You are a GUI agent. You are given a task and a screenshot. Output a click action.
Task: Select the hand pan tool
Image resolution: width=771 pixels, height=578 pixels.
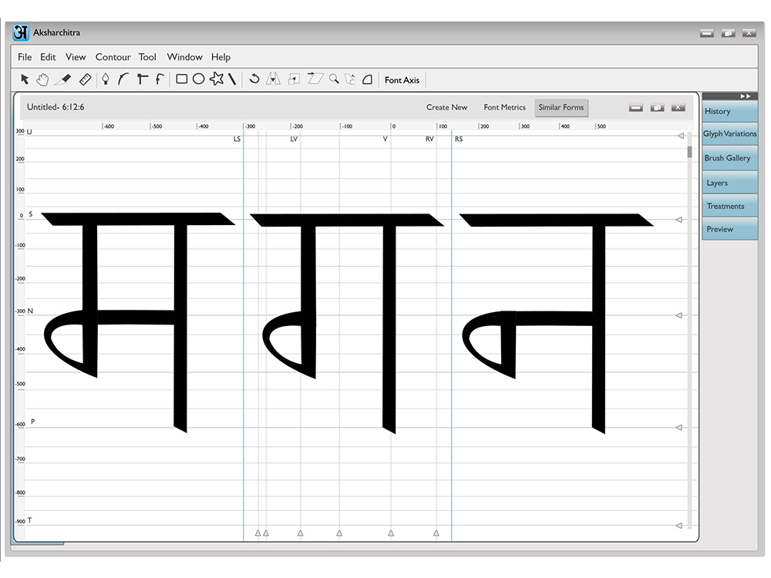click(x=42, y=79)
